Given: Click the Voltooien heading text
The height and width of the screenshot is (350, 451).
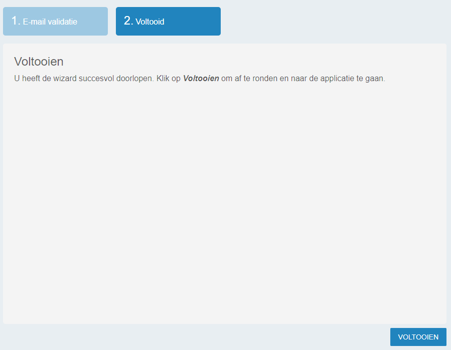Looking at the screenshot, I should [x=39, y=62].
